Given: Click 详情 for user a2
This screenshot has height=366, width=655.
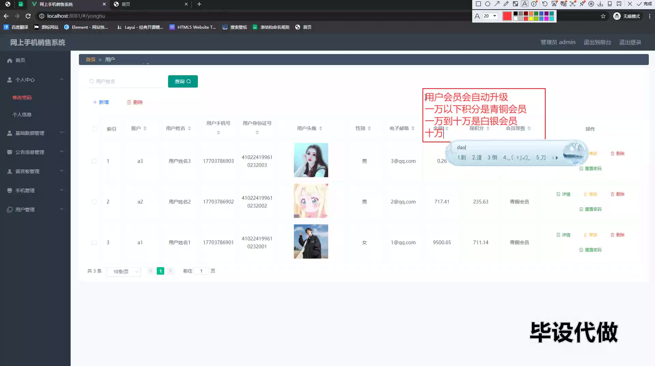Looking at the screenshot, I should point(563,194).
